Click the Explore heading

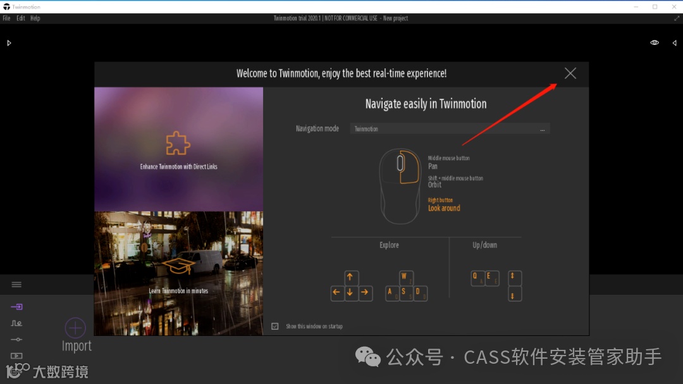coord(389,245)
